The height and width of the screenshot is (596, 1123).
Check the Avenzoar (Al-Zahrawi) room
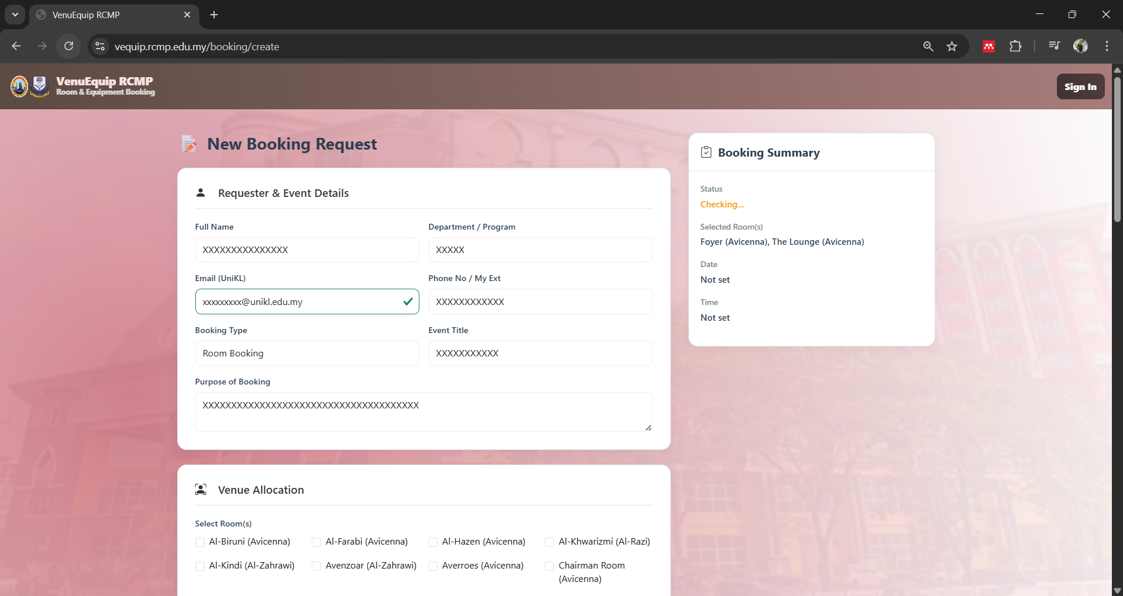coord(316,566)
